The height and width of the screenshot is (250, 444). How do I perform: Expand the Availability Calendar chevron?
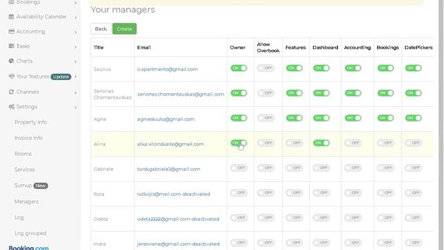[76, 17]
